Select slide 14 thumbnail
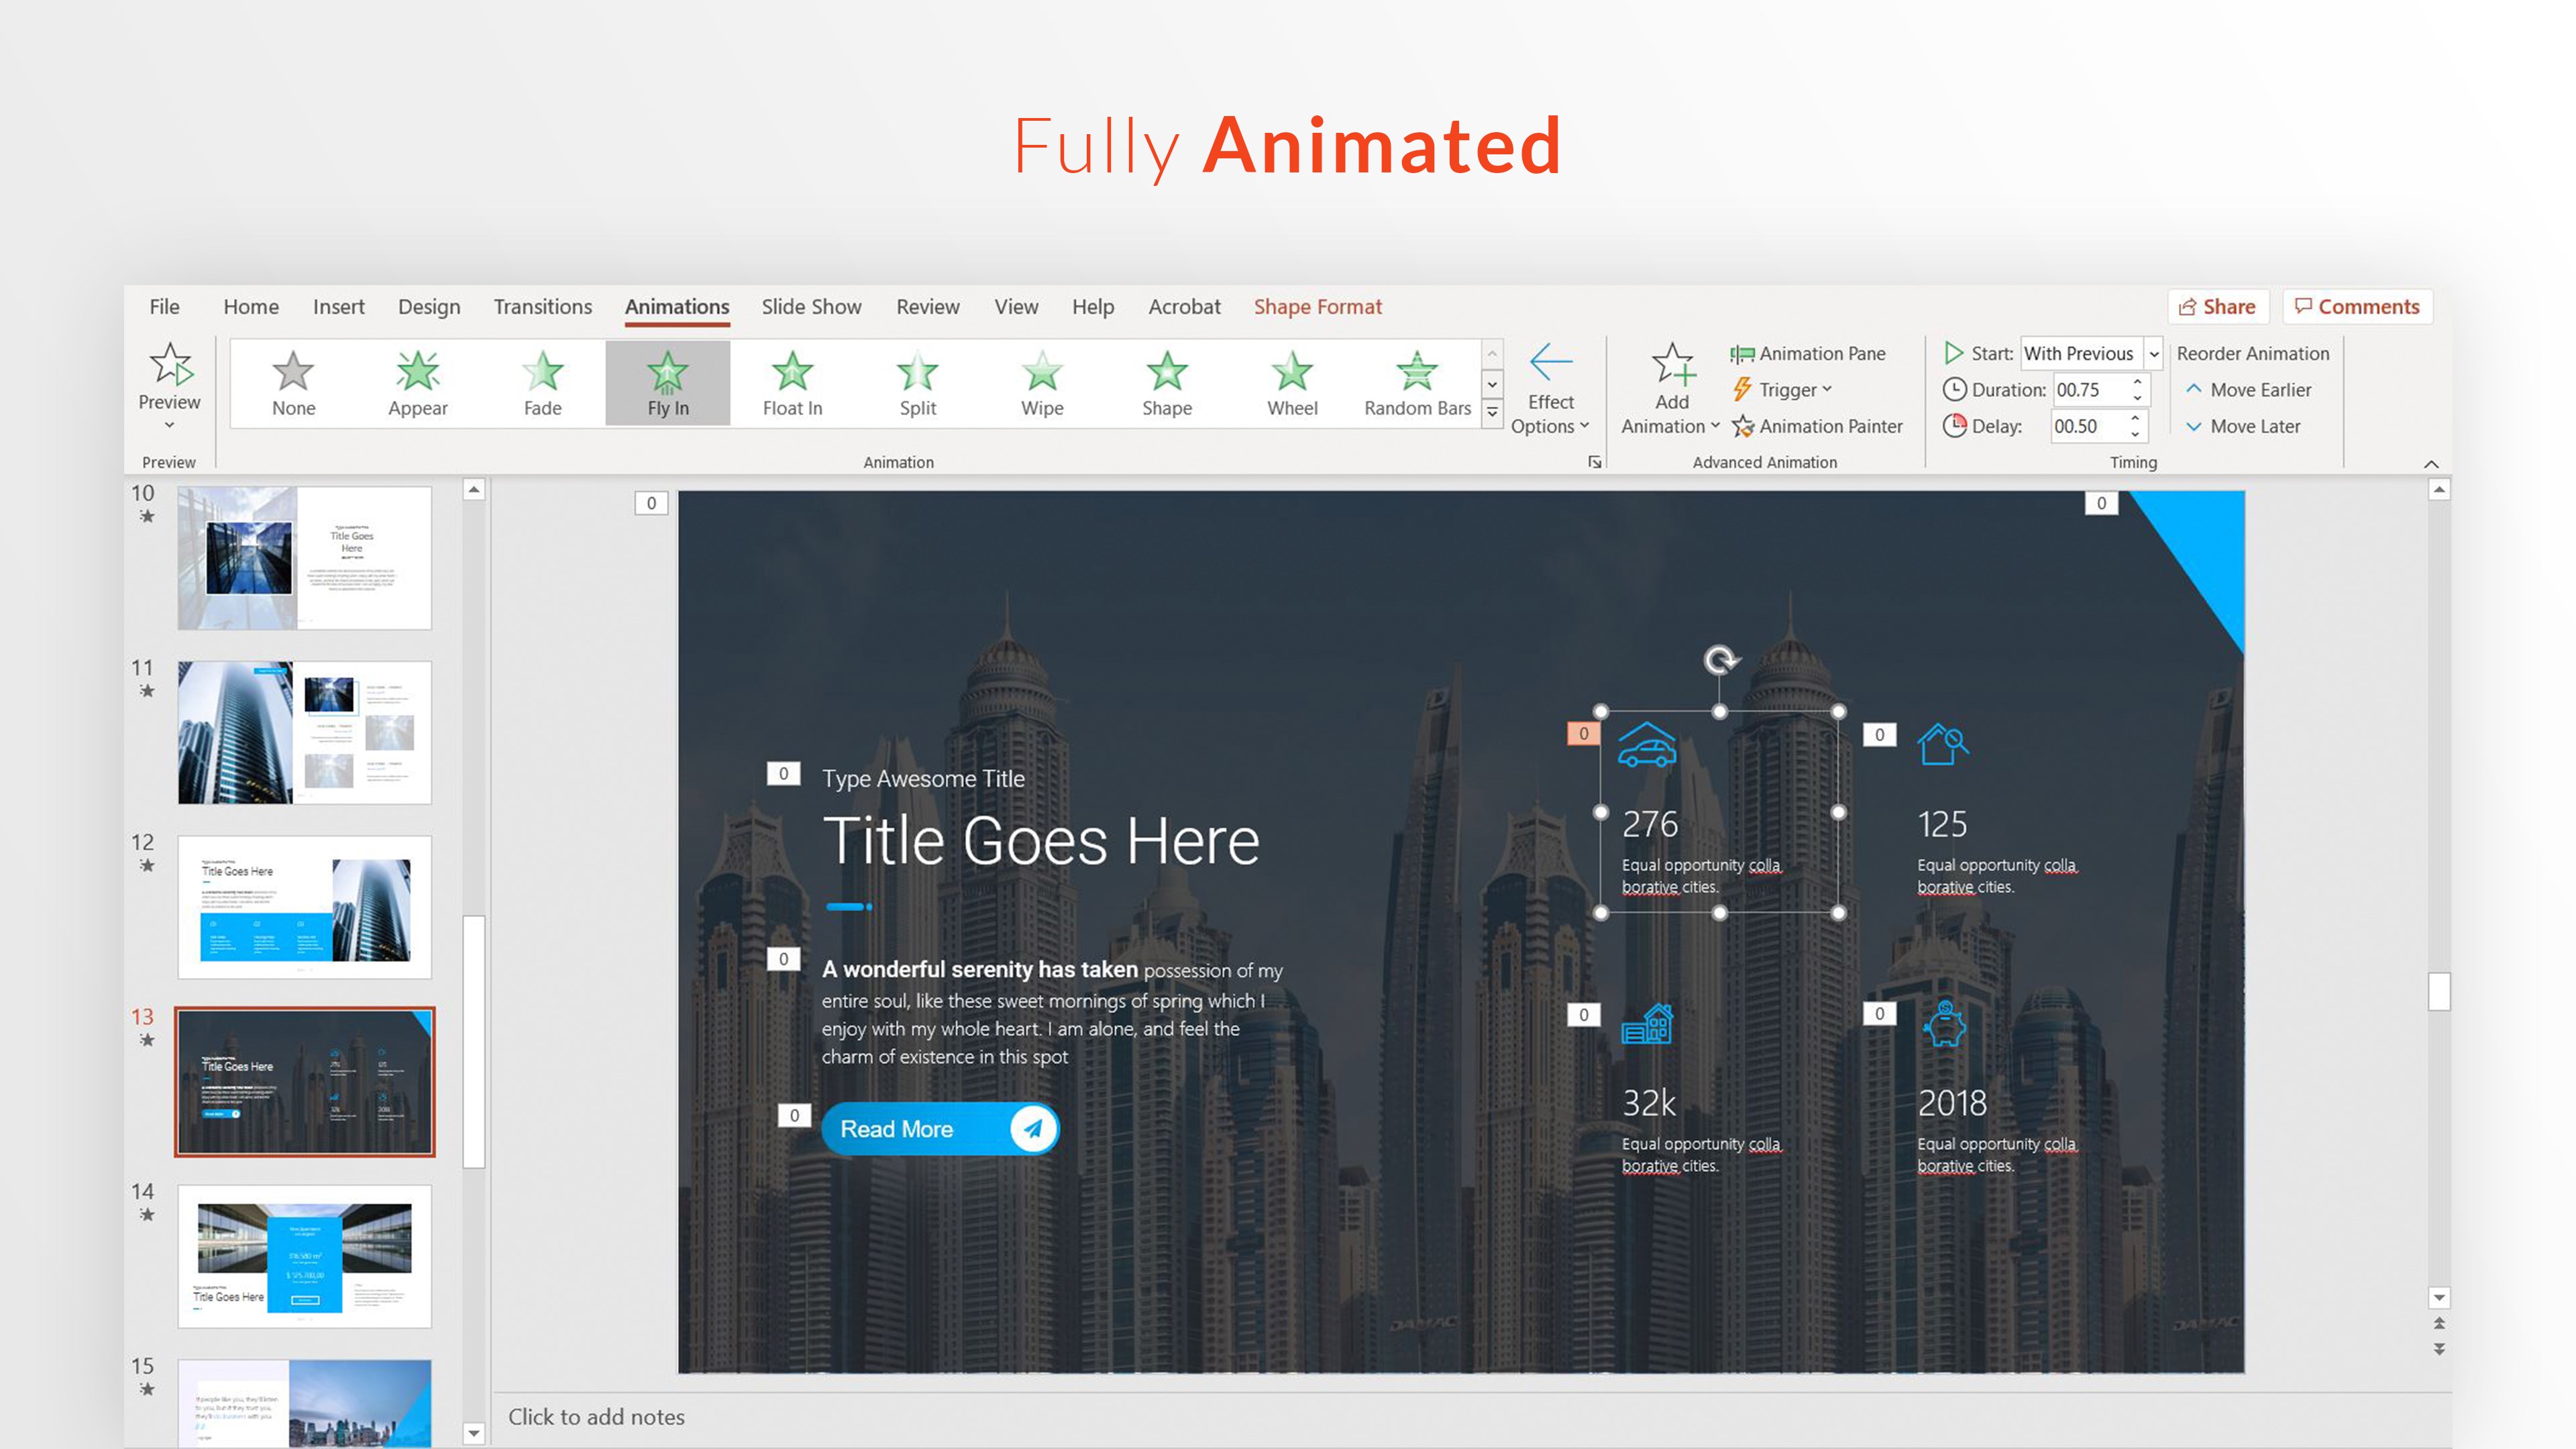 304,1256
